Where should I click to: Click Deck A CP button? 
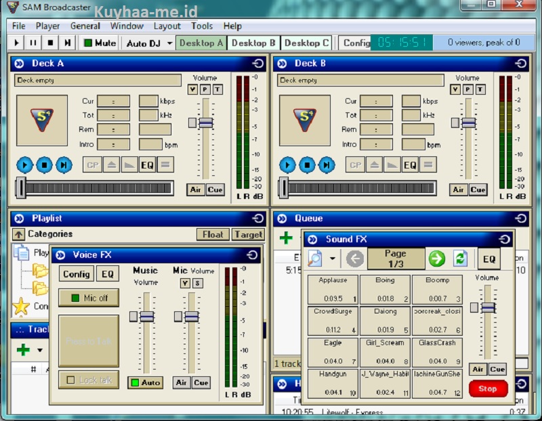pos(93,164)
